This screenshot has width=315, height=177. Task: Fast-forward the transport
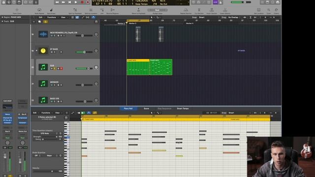coord(63,2)
